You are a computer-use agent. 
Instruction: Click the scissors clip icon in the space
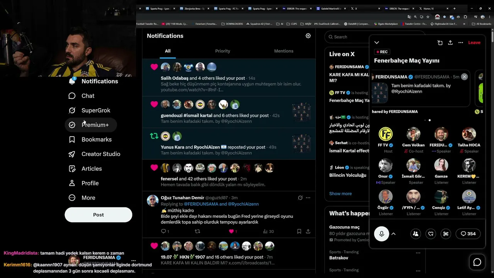coord(446,234)
